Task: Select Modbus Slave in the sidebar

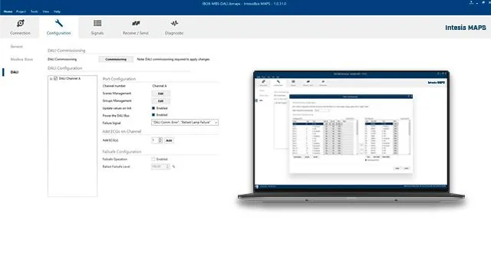Action: pyautogui.click(x=21, y=59)
